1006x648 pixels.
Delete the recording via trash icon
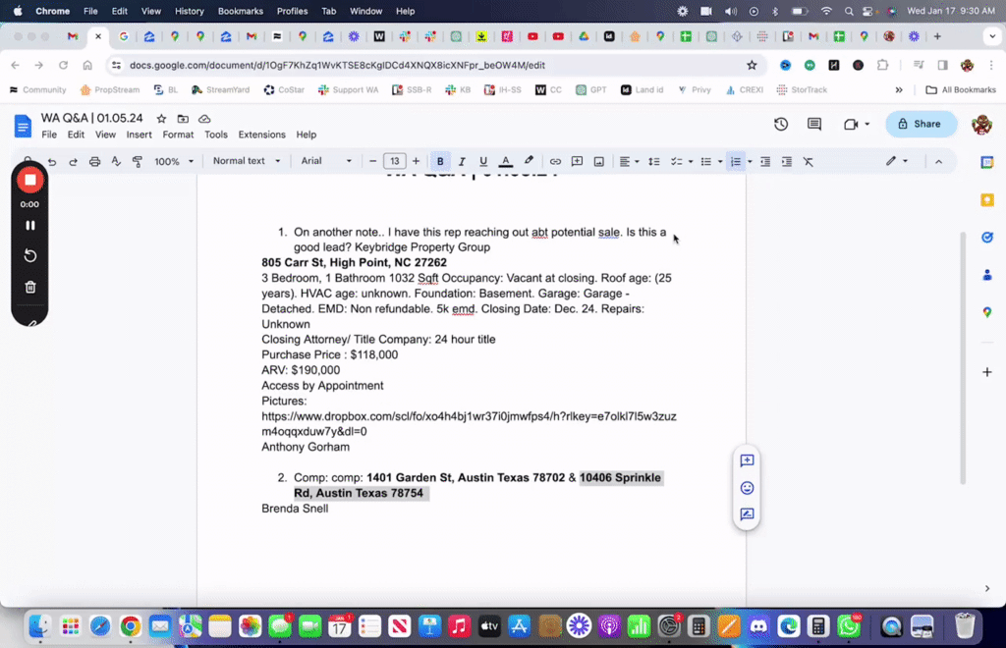(x=30, y=287)
